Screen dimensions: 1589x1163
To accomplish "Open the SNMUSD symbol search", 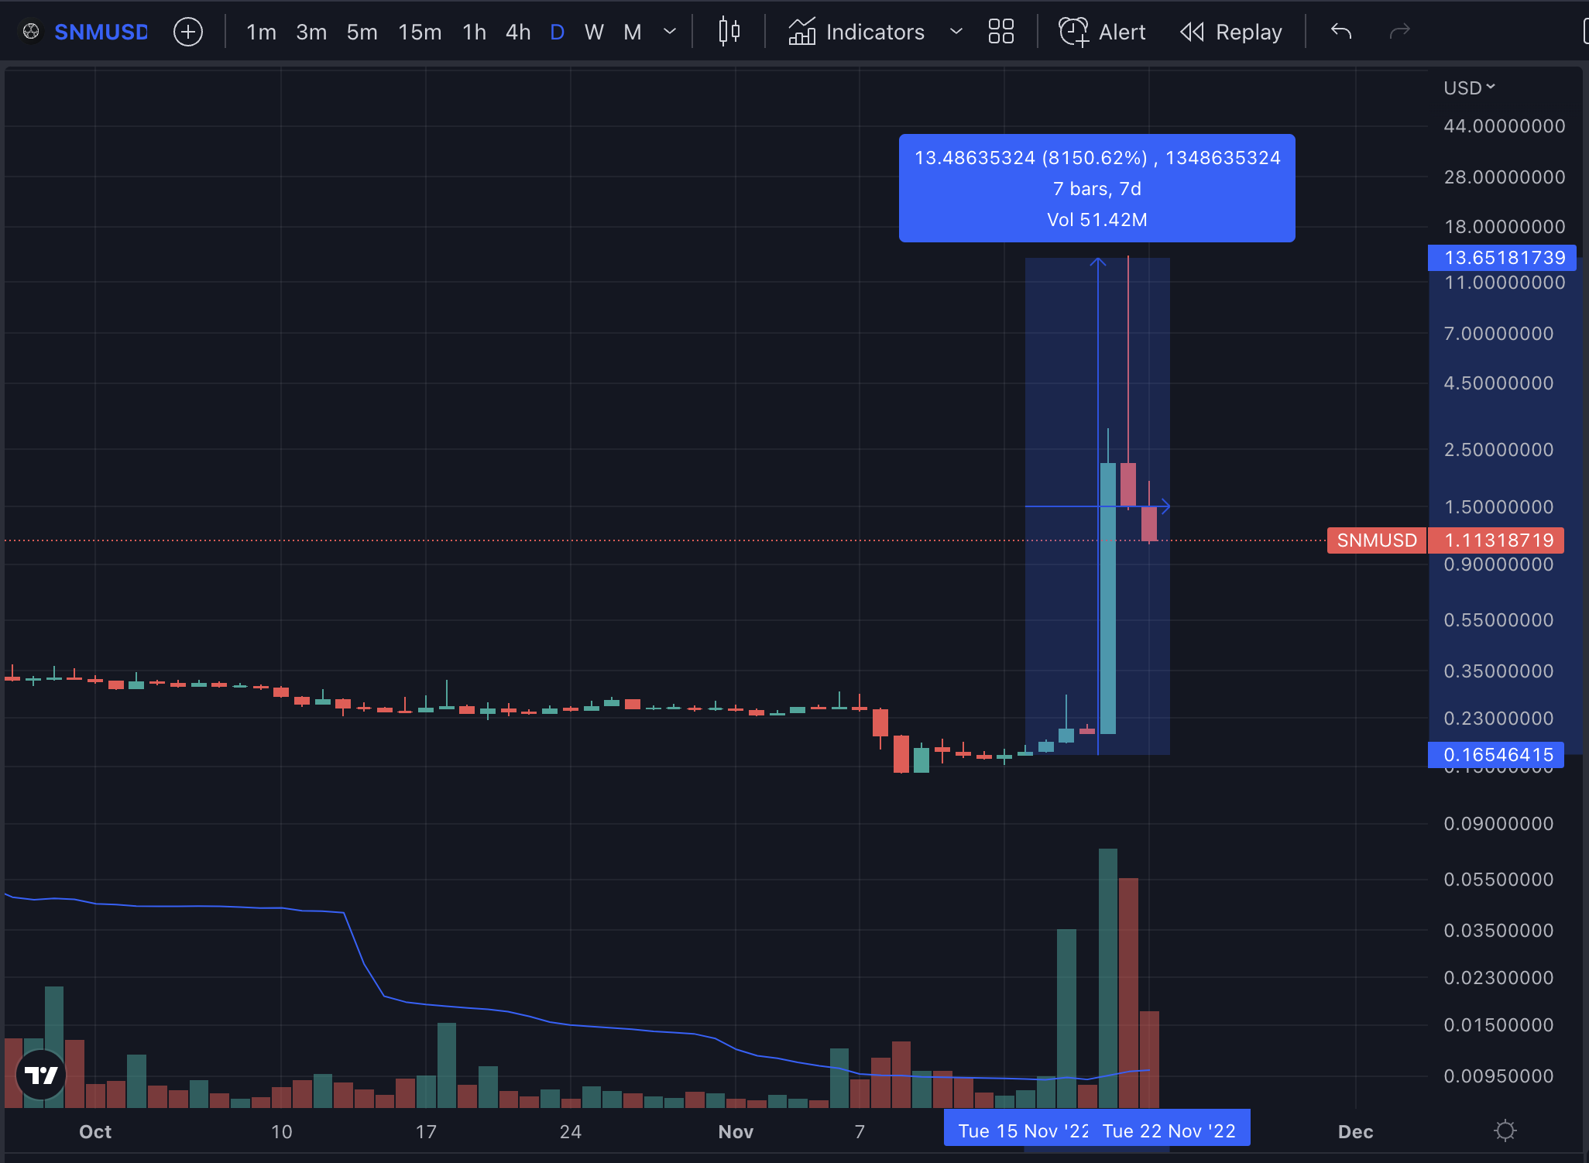I will [x=100, y=32].
